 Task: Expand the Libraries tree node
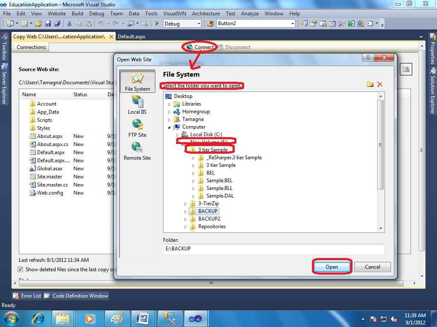coord(169,104)
